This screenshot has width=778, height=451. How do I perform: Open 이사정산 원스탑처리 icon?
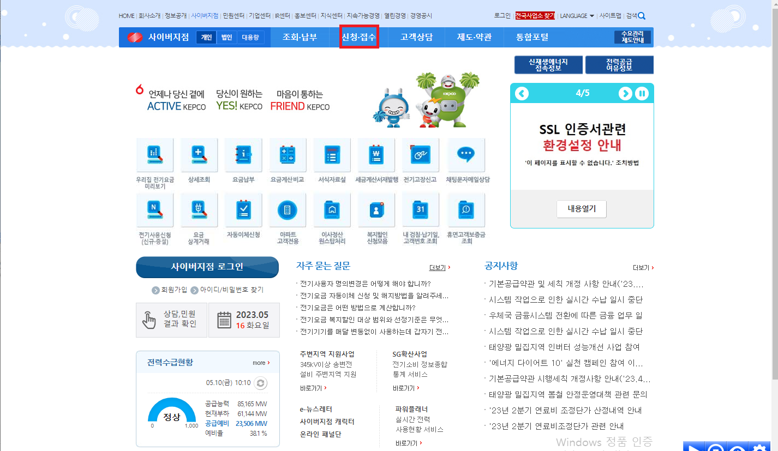click(332, 211)
